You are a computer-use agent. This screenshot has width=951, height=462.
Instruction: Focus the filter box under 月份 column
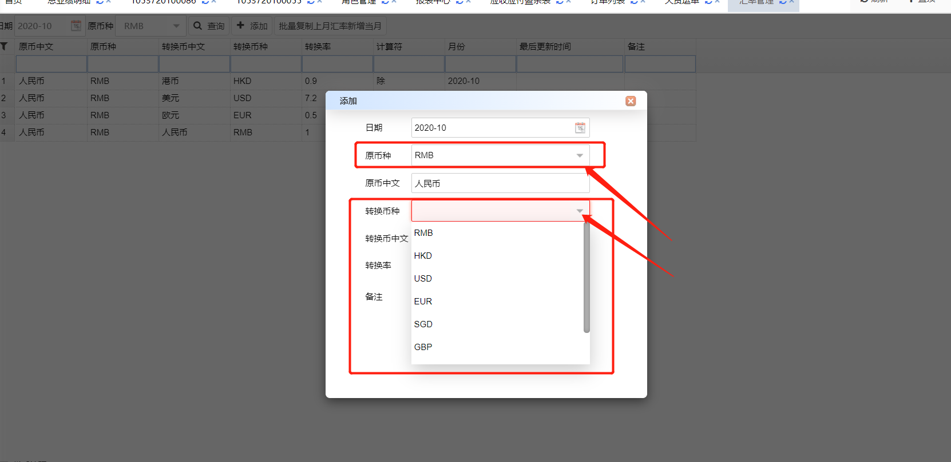tap(481, 64)
